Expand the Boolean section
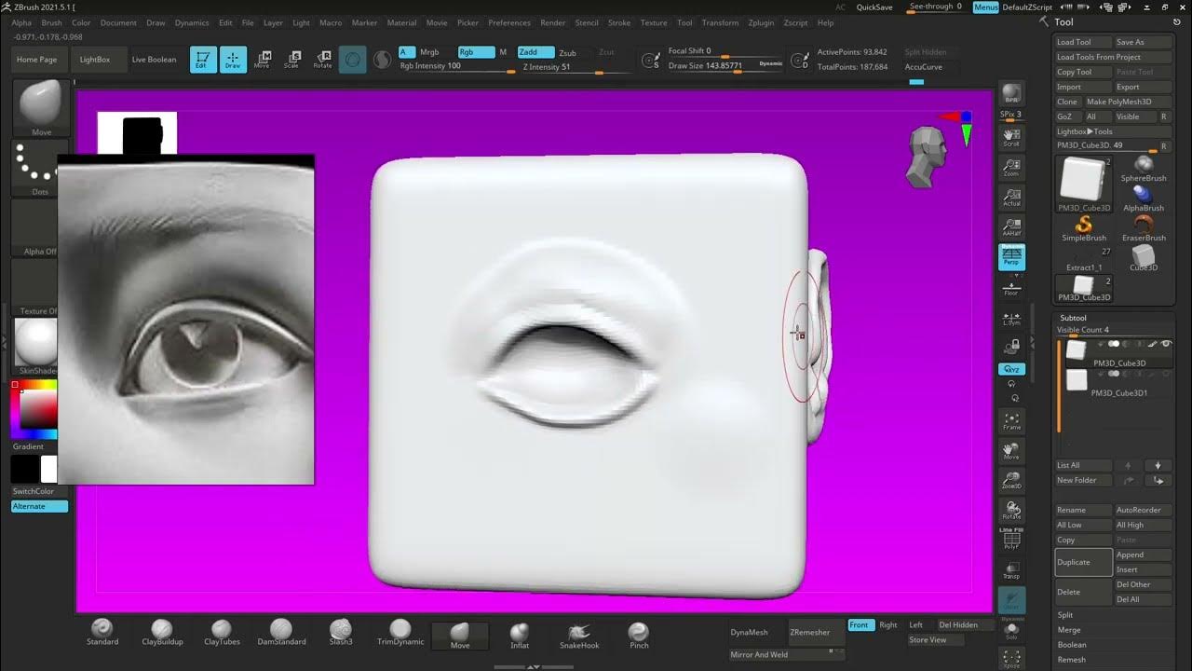 point(1072,645)
